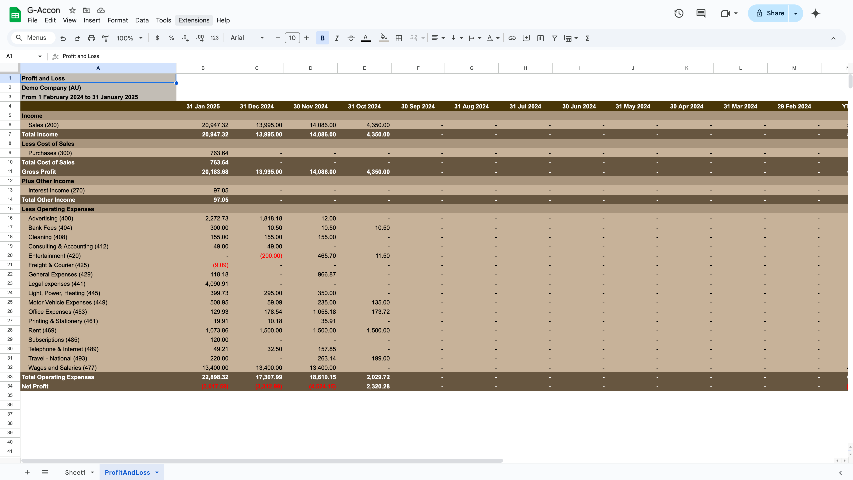This screenshot has height=480, width=853.
Task: Open the borders tool
Action: coord(399,38)
